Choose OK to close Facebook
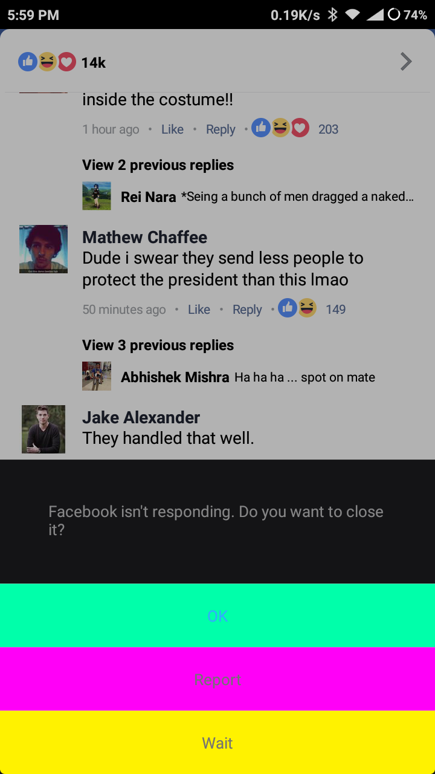Image resolution: width=435 pixels, height=774 pixels. 217,616
